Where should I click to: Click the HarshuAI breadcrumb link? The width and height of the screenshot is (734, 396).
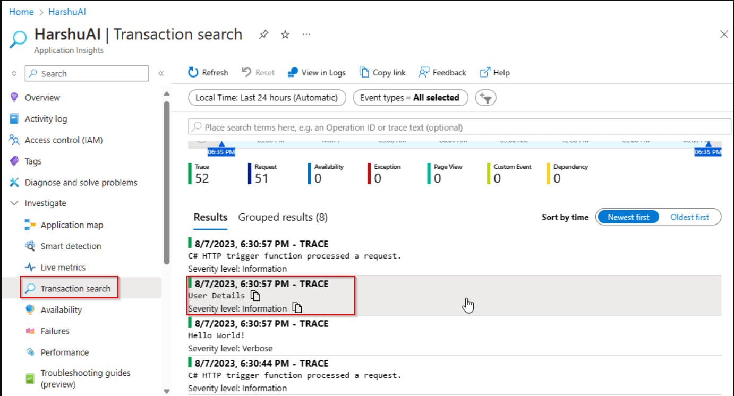point(67,12)
